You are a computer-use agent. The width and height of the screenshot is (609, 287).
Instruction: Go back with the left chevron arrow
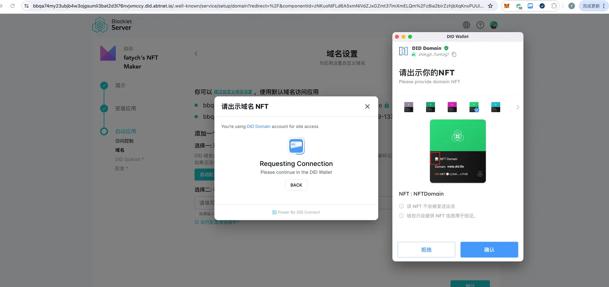tap(196, 54)
